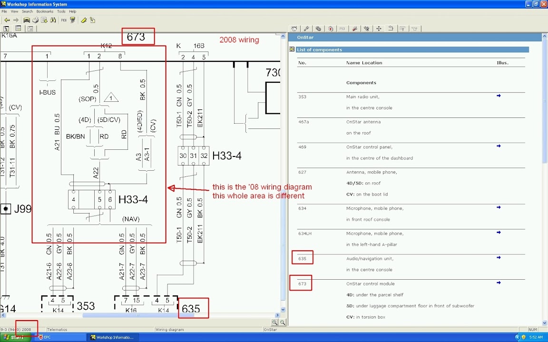Viewport: 548px width, 342px height.
Task: Click the List of components header
Action: (x=412, y=49)
